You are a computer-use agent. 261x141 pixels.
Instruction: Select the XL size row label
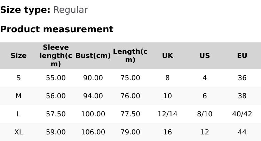18,132
